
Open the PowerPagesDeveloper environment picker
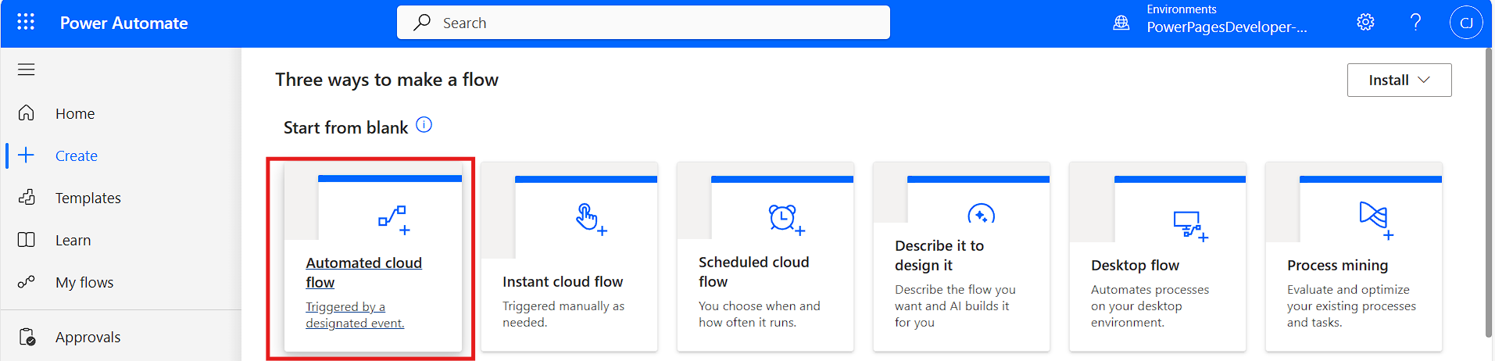(x=1225, y=27)
